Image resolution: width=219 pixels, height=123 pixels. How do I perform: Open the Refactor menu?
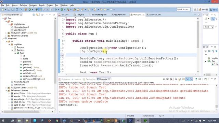(x=23, y=5)
